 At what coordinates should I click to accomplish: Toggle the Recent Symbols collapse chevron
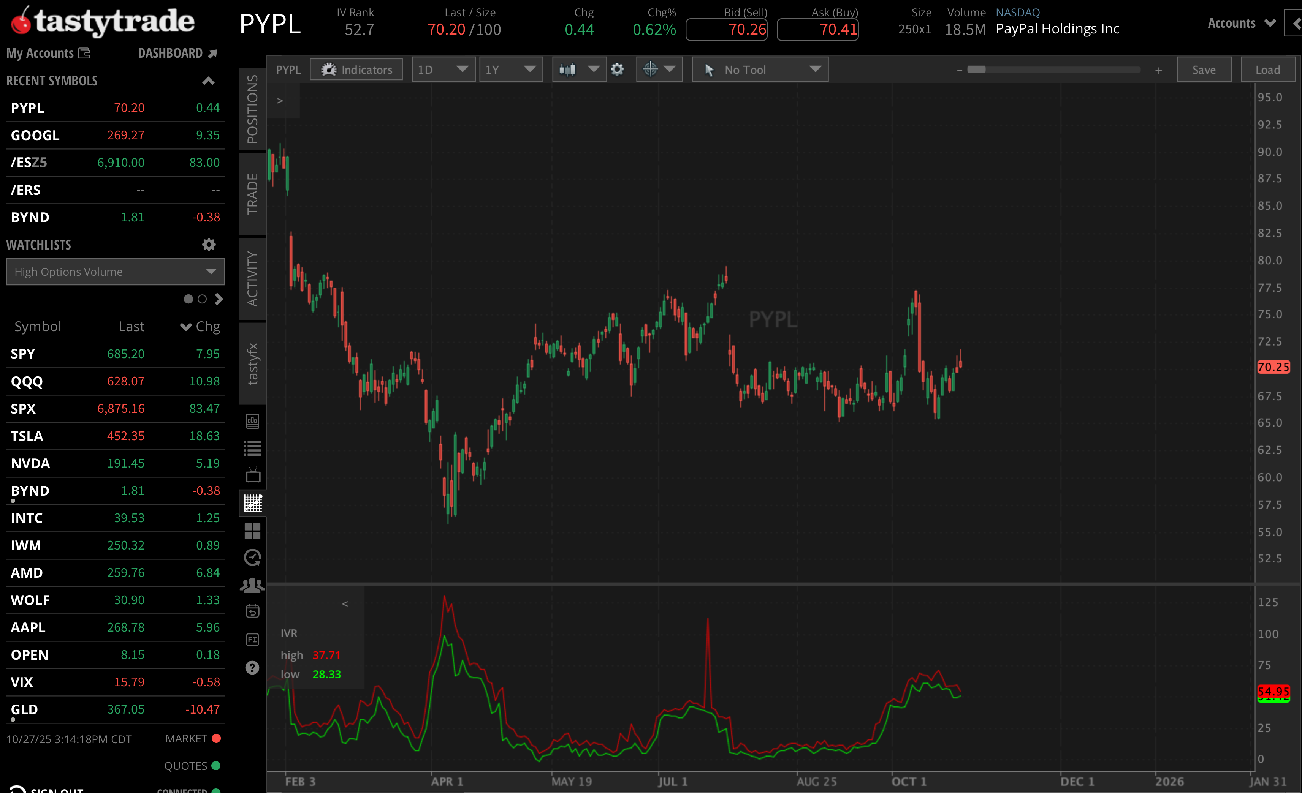pyautogui.click(x=208, y=80)
